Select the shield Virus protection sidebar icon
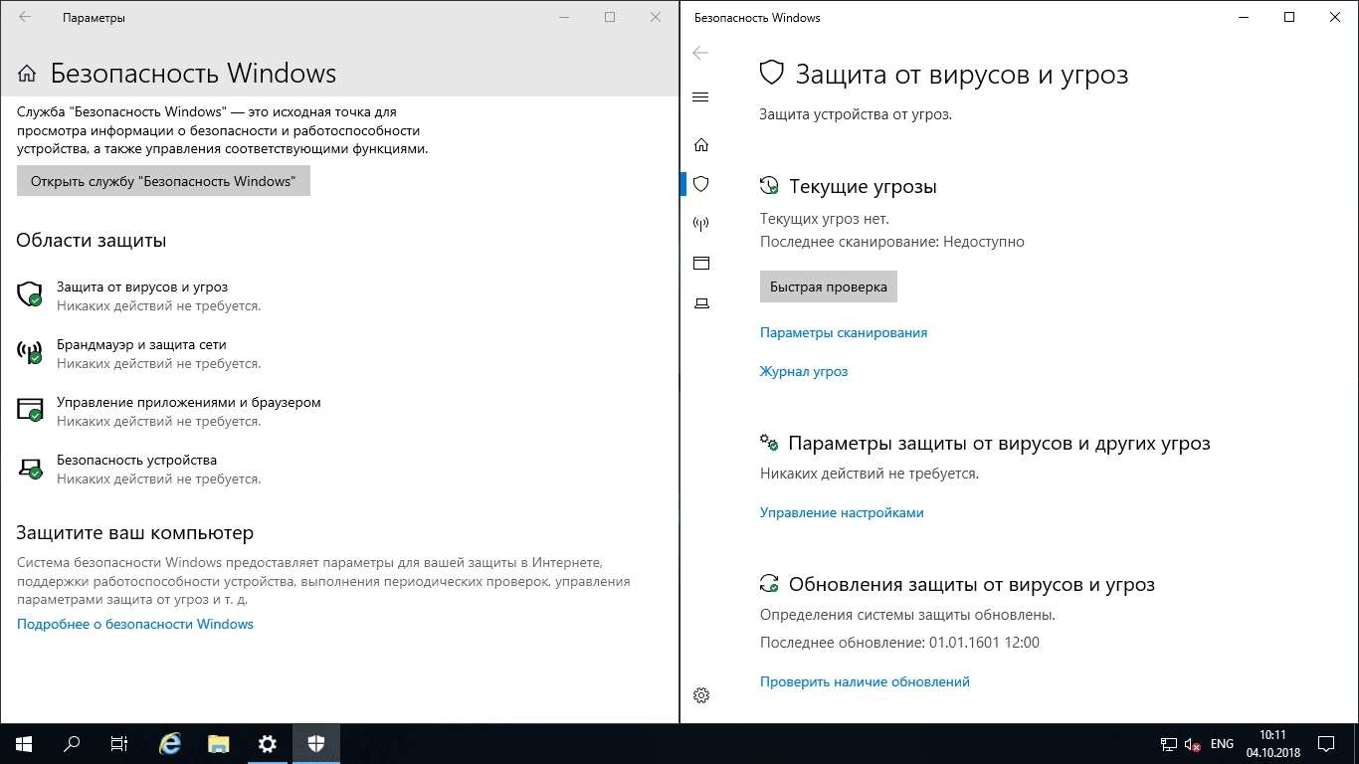The image size is (1359, 764). (700, 184)
